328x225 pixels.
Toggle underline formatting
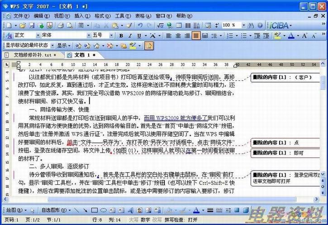pyautogui.click(x=139, y=36)
